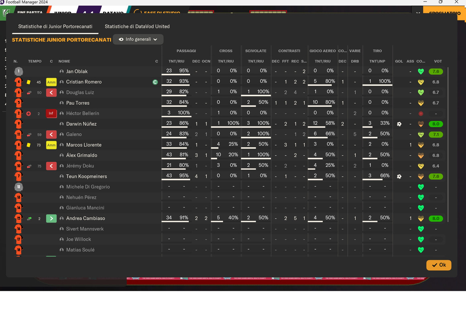Click Jan Oblak's number 1 shirt icon
Image resolution: width=466 pixels, height=321 pixels.
tap(18, 71)
